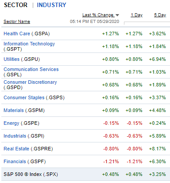Open the Utilities sector link
The image size is (170, 183).
pyautogui.click(x=12, y=59)
